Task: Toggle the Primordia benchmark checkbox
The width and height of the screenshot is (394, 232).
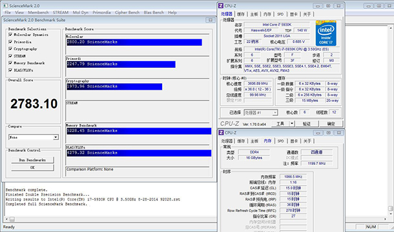Action: coord(10,42)
